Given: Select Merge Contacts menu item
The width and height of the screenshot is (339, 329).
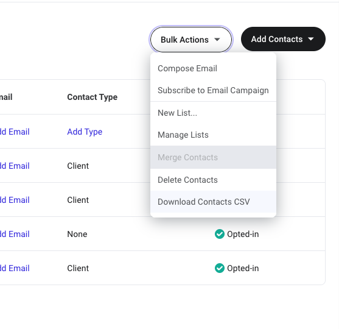Looking at the screenshot, I should [x=213, y=157].
